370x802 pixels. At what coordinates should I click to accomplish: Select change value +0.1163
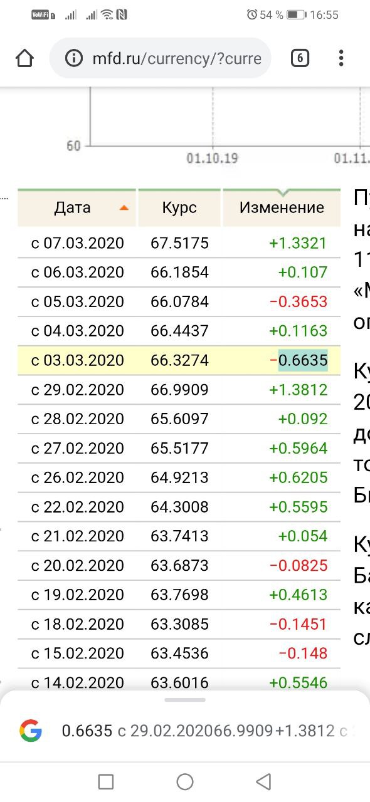298,331
